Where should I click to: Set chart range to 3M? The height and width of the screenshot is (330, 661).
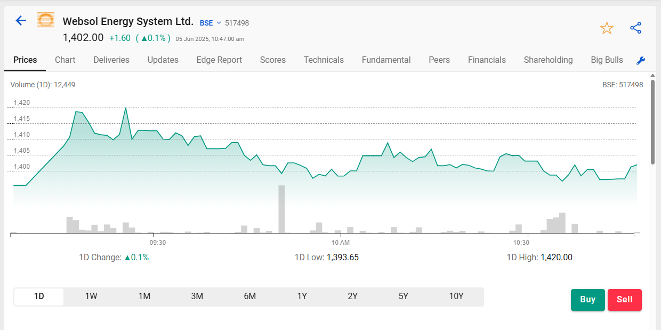pyautogui.click(x=197, y=296)
